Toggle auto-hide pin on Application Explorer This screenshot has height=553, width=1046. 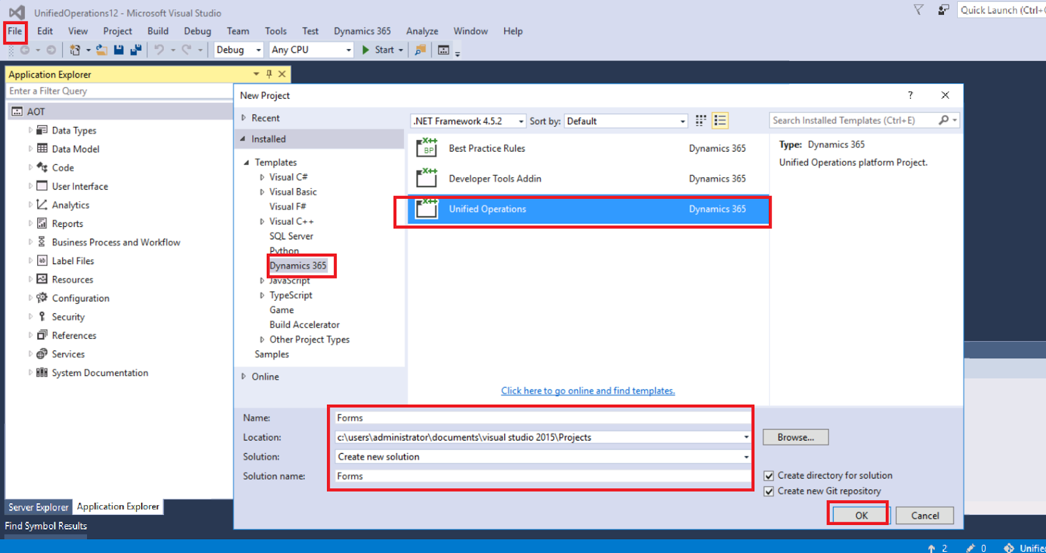[x=269, y=74]
